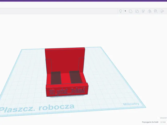167x125 pixels.
Task: Click the rightmost partially visible toolbar icon
Action: tap(162, 11)
